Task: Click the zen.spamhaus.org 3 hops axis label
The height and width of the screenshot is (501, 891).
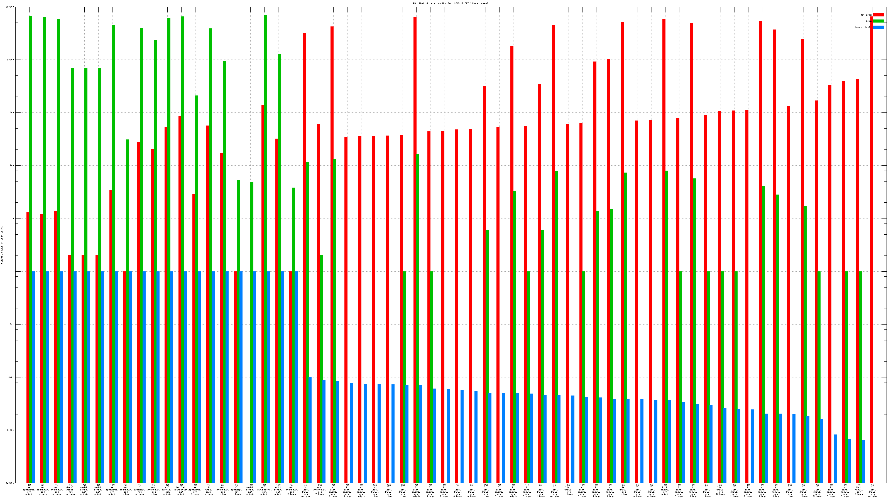Action: click(x=195, y=490)
